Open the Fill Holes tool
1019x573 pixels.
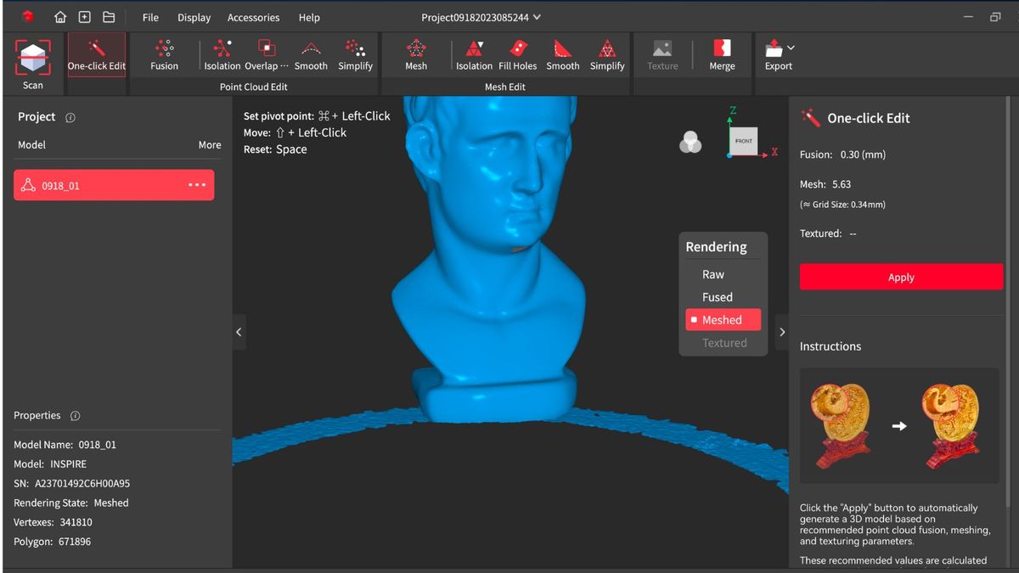click(518, 54)
